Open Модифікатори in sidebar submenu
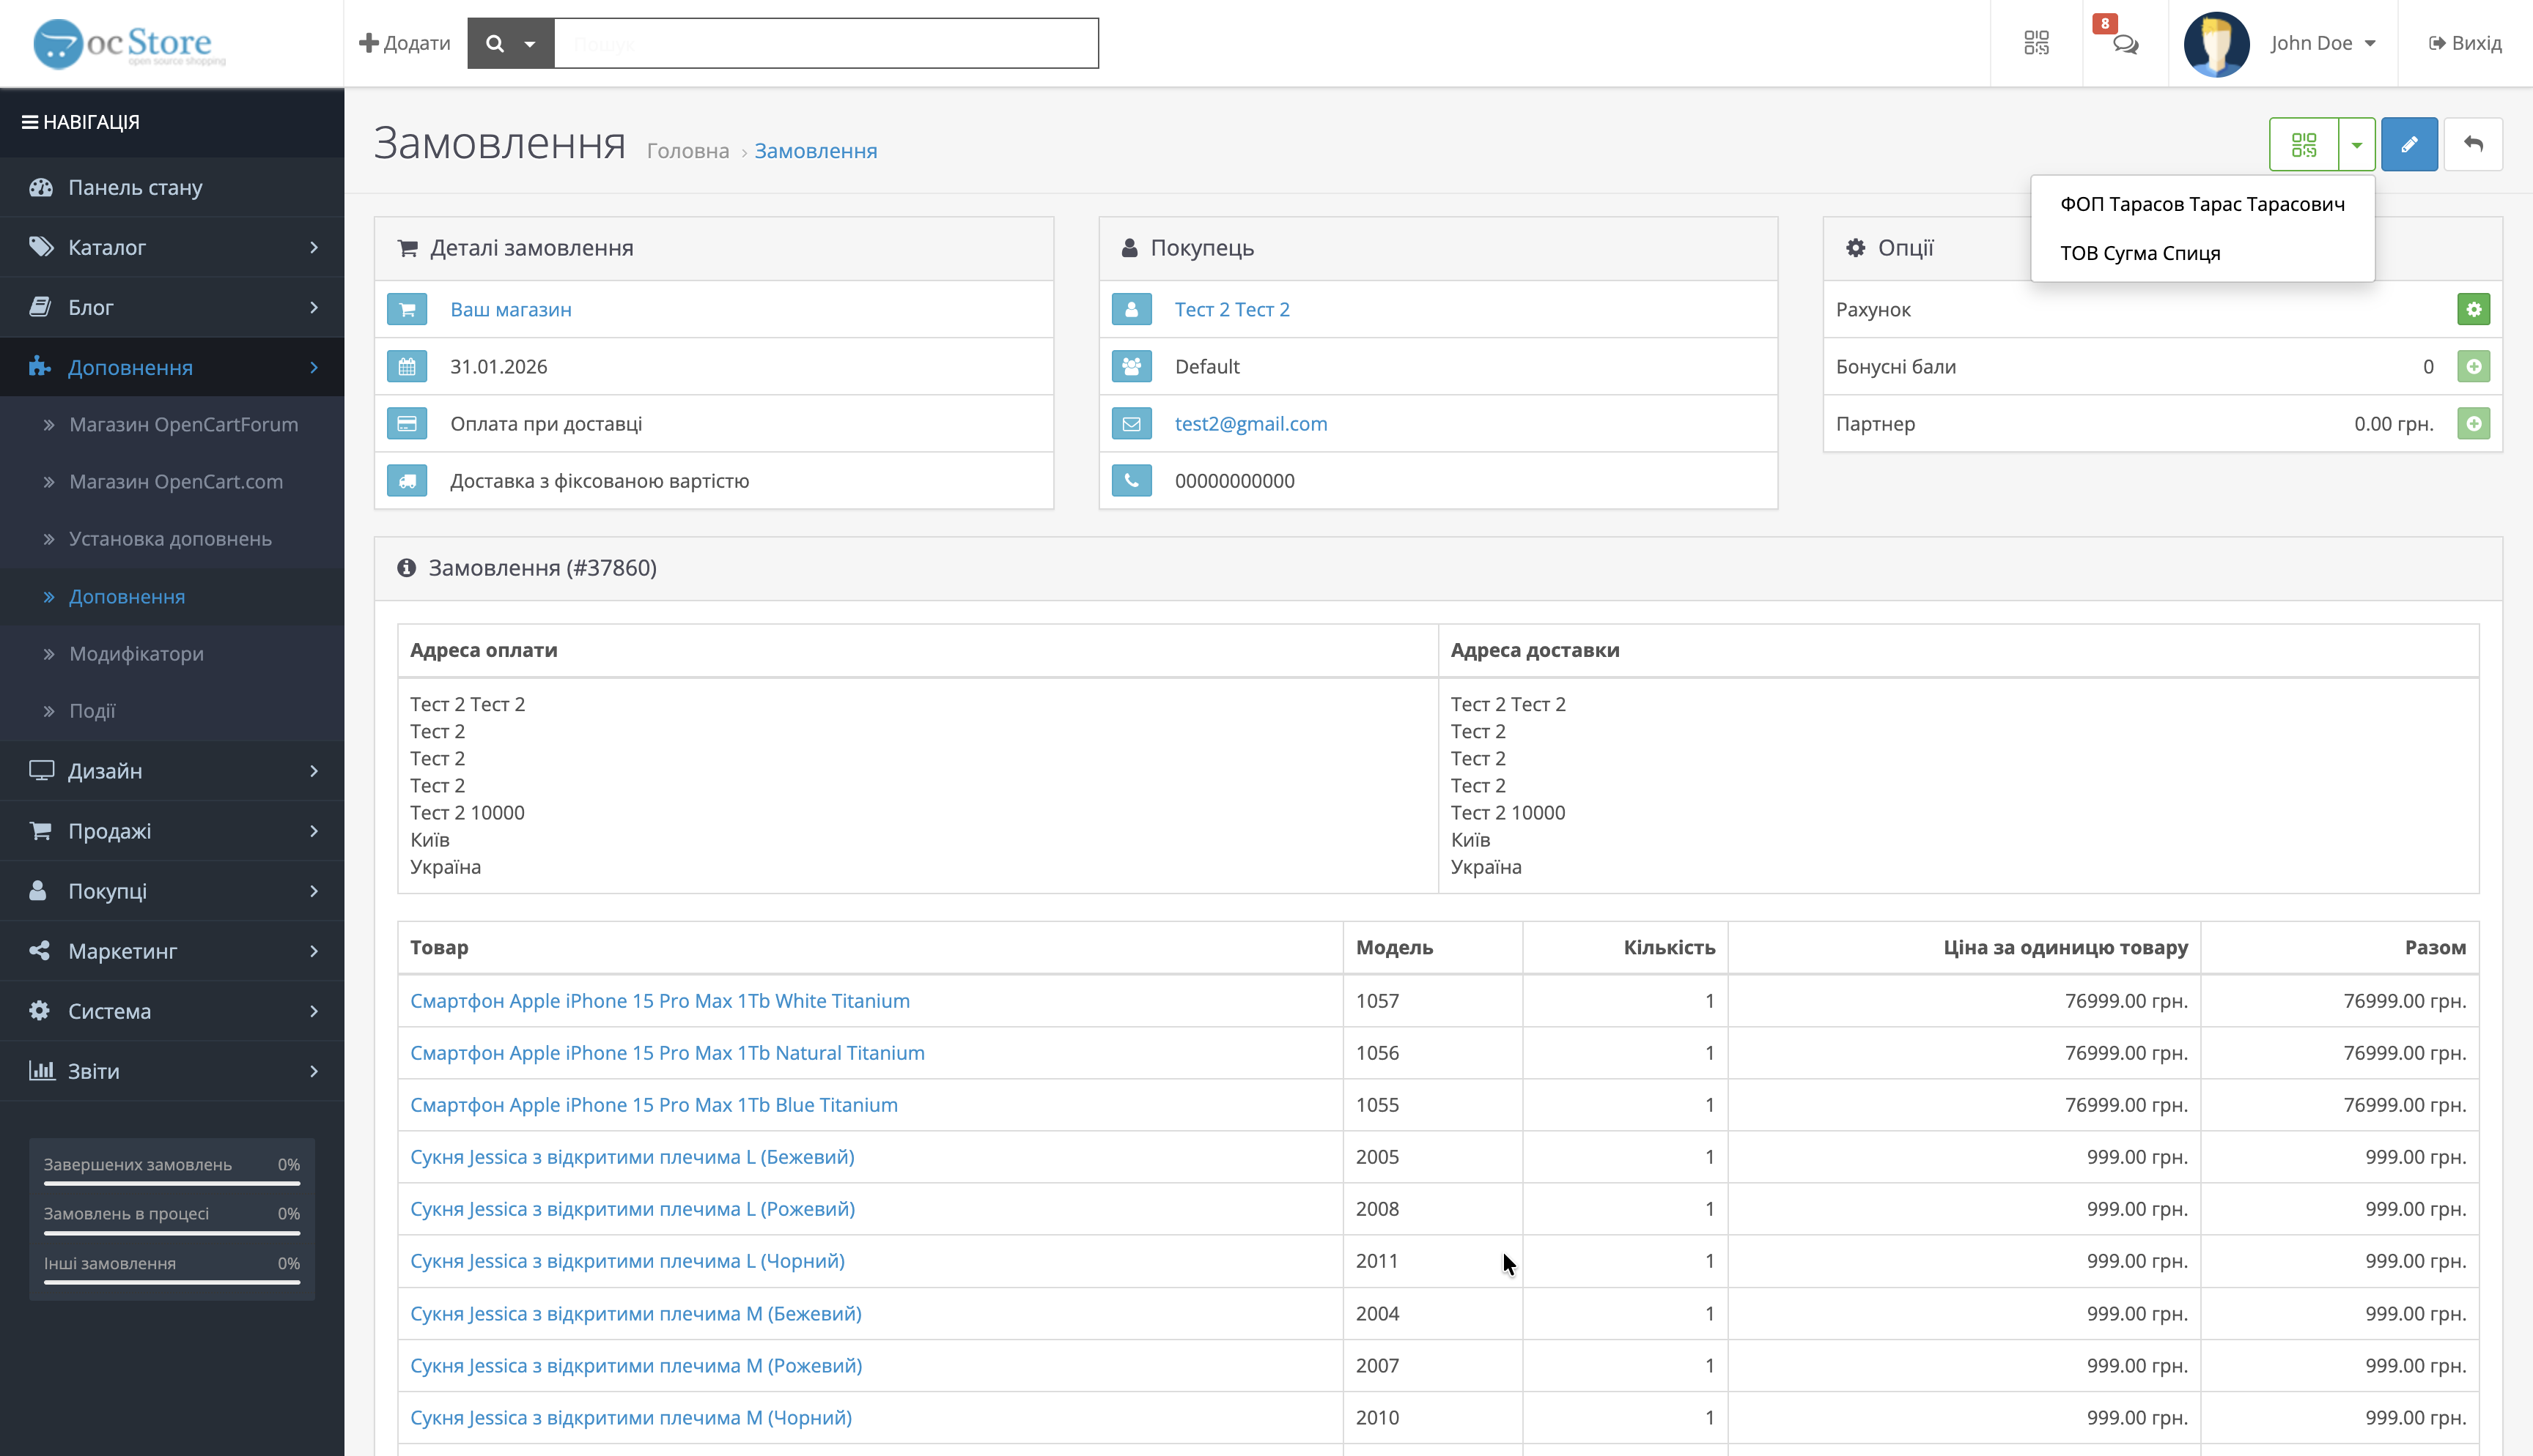2533x1456 pixels. point(136,654)
